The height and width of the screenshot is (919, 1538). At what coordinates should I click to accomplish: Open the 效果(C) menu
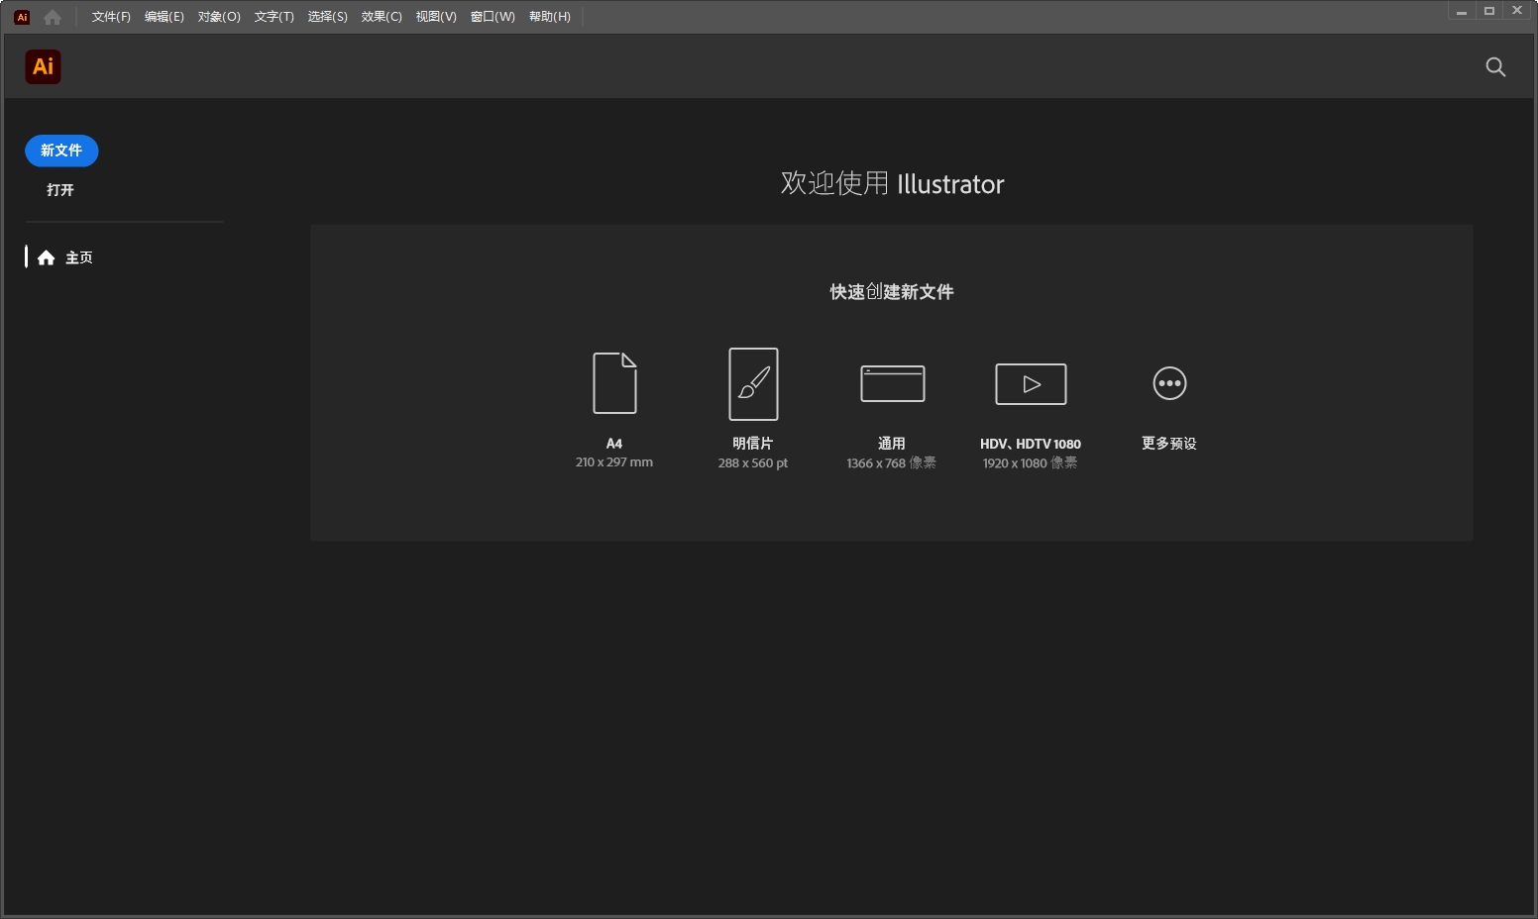(x=382, y=16)
